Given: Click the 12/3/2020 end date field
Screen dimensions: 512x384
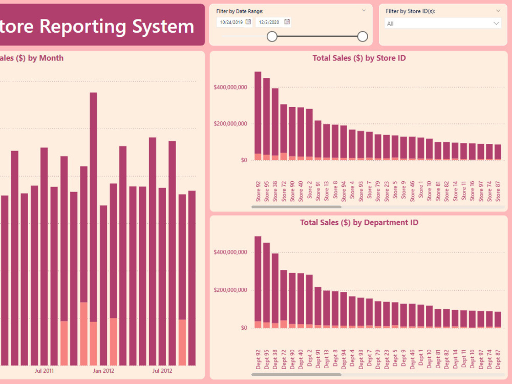Looking at the screenshot, I should pos(270,22).
